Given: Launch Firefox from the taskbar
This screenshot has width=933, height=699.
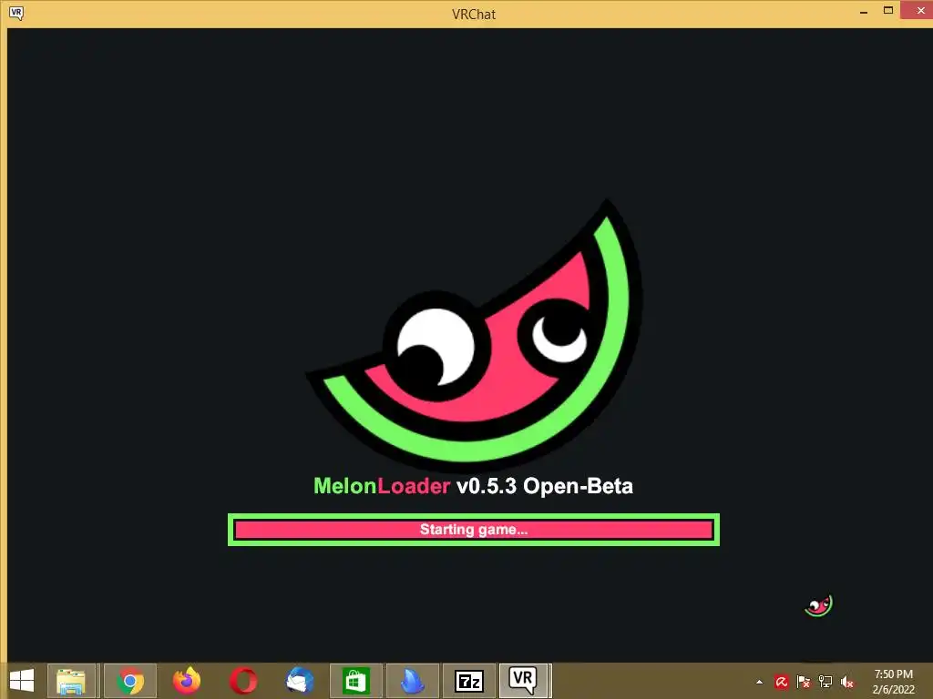Looking at the screenshot, I should click(x=187, y=681).
